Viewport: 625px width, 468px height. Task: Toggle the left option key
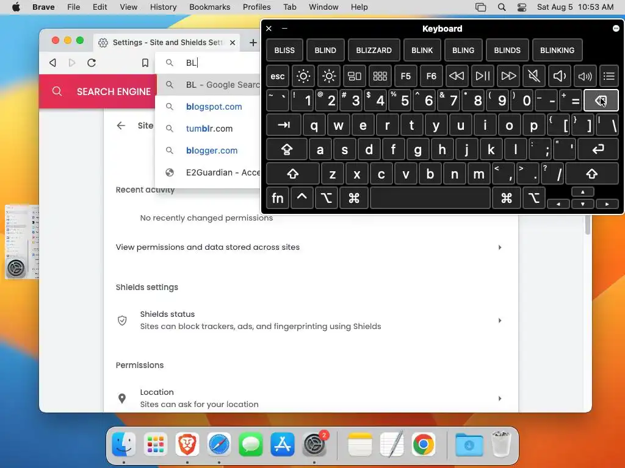[x=326, y=198]
